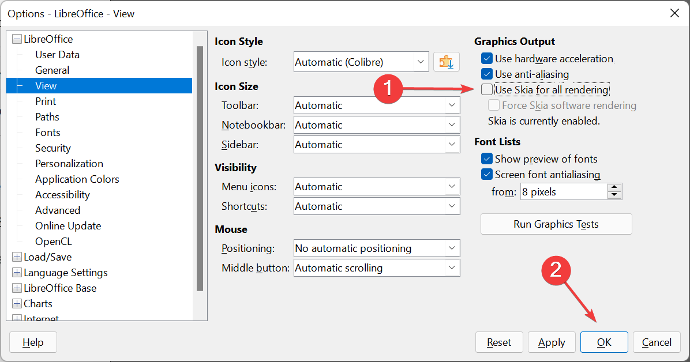This screenshot has height=362, width=690.
Task: Open the Middle button behavior dropdown
Action: click(x=452, y=267)
